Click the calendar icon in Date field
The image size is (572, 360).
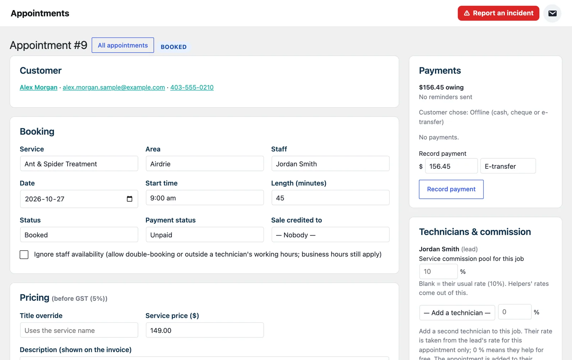(x=129, y=199)
